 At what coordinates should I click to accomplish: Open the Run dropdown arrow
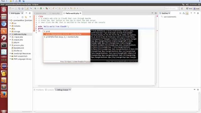44,8
